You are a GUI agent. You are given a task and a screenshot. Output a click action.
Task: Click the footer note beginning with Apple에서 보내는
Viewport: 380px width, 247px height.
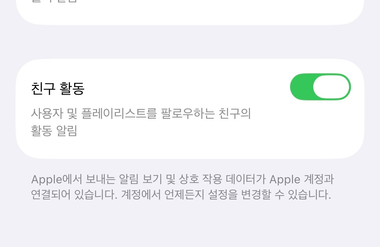tap(182, 187)
